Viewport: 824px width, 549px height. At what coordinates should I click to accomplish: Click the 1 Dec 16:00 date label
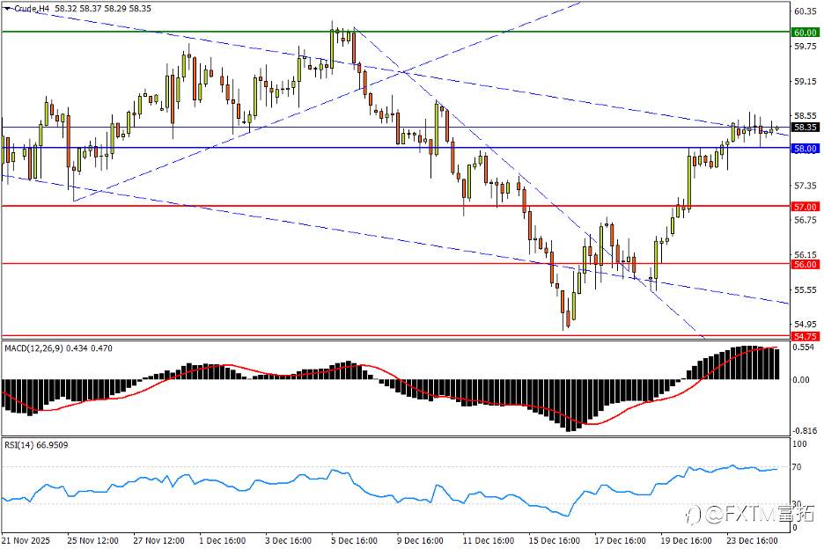coord(223,540)
